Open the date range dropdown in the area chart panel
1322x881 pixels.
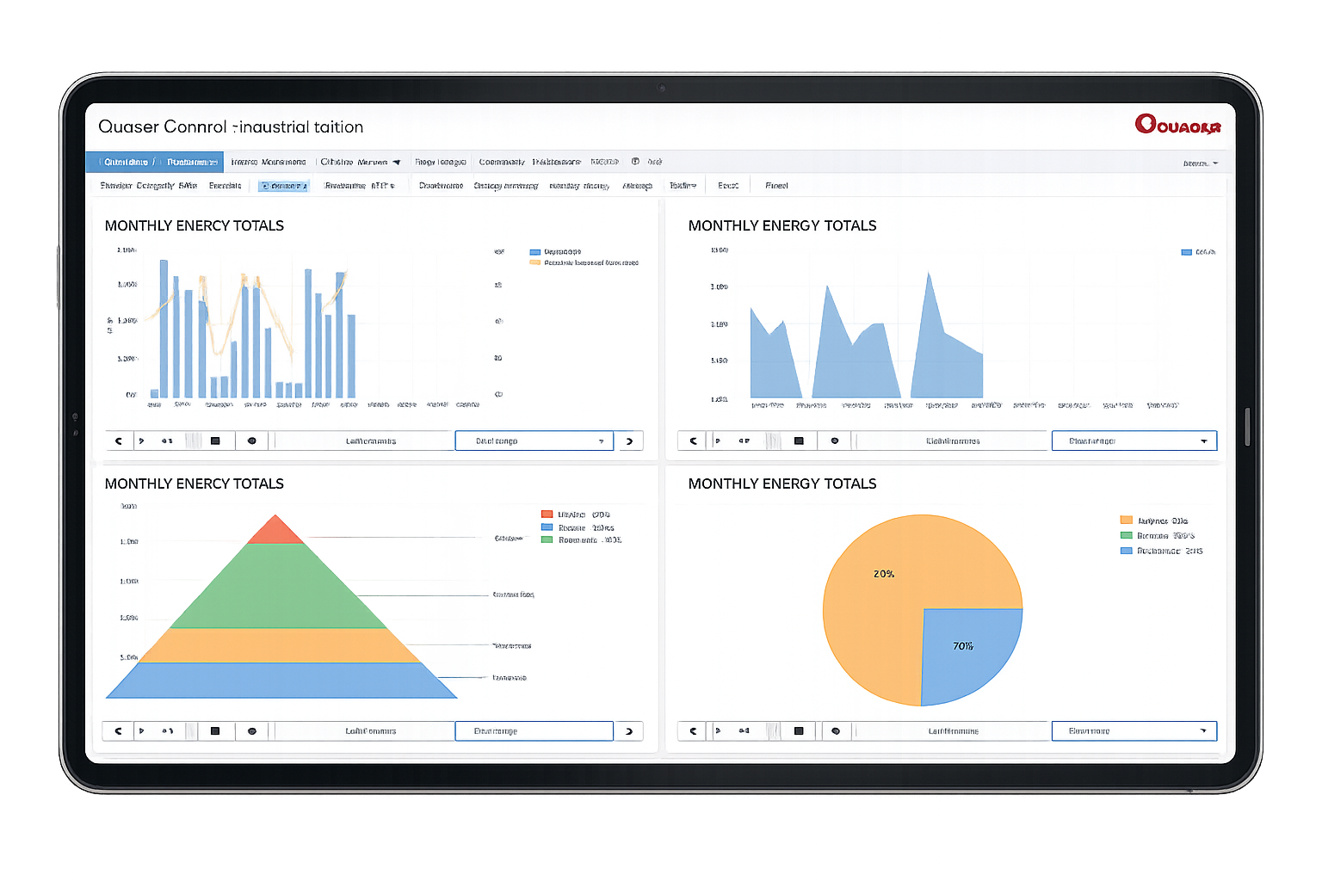(1134, 440)
